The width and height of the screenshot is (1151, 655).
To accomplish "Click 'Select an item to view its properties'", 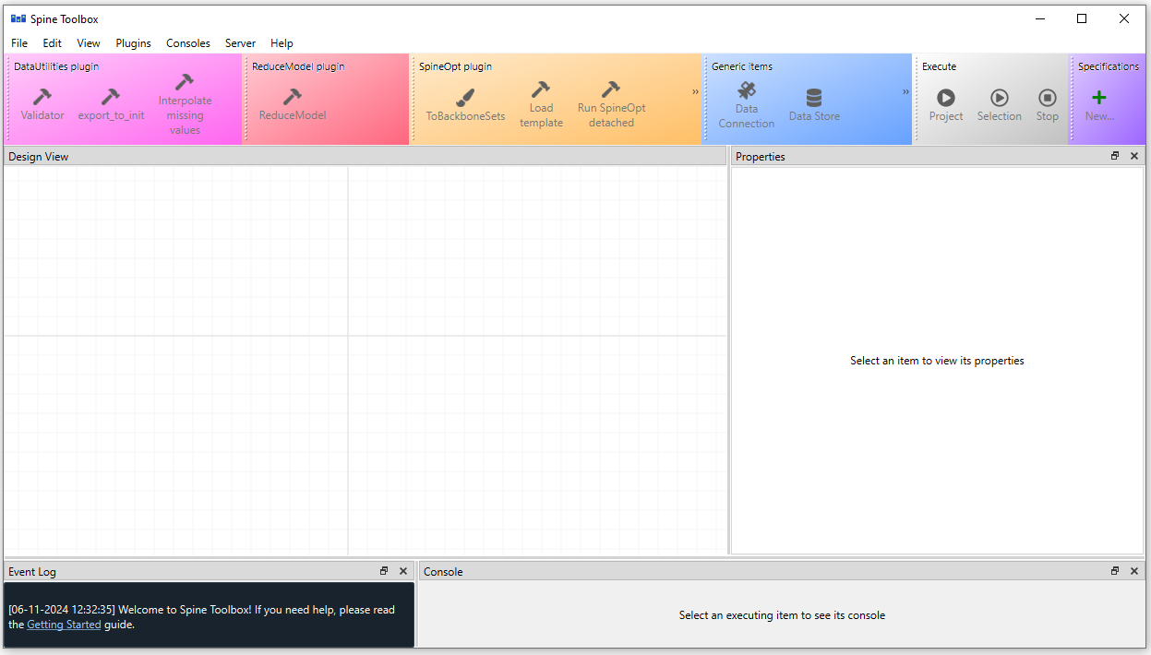I will (x=937, y=361).
